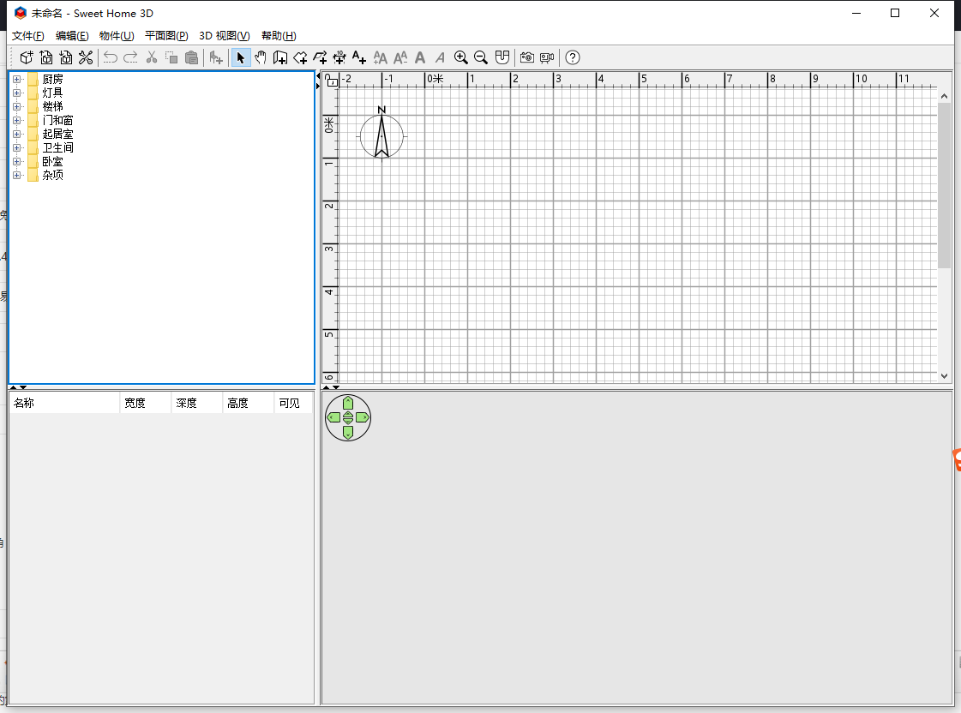Click the 3D view down navigation arrow
This screenshot has height=713, width=961.
[x=348, y=433]
